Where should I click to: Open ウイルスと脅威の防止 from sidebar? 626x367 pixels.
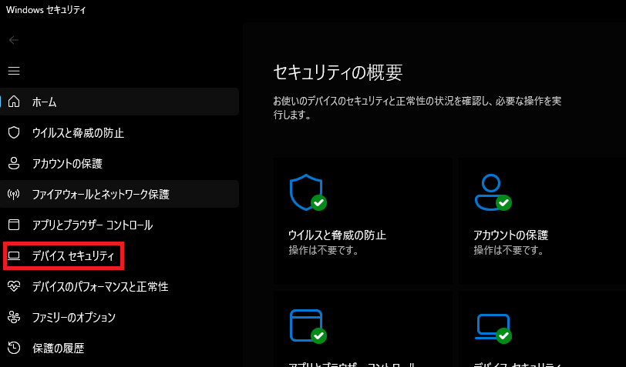pyautogui.click(x=79, y=132)
